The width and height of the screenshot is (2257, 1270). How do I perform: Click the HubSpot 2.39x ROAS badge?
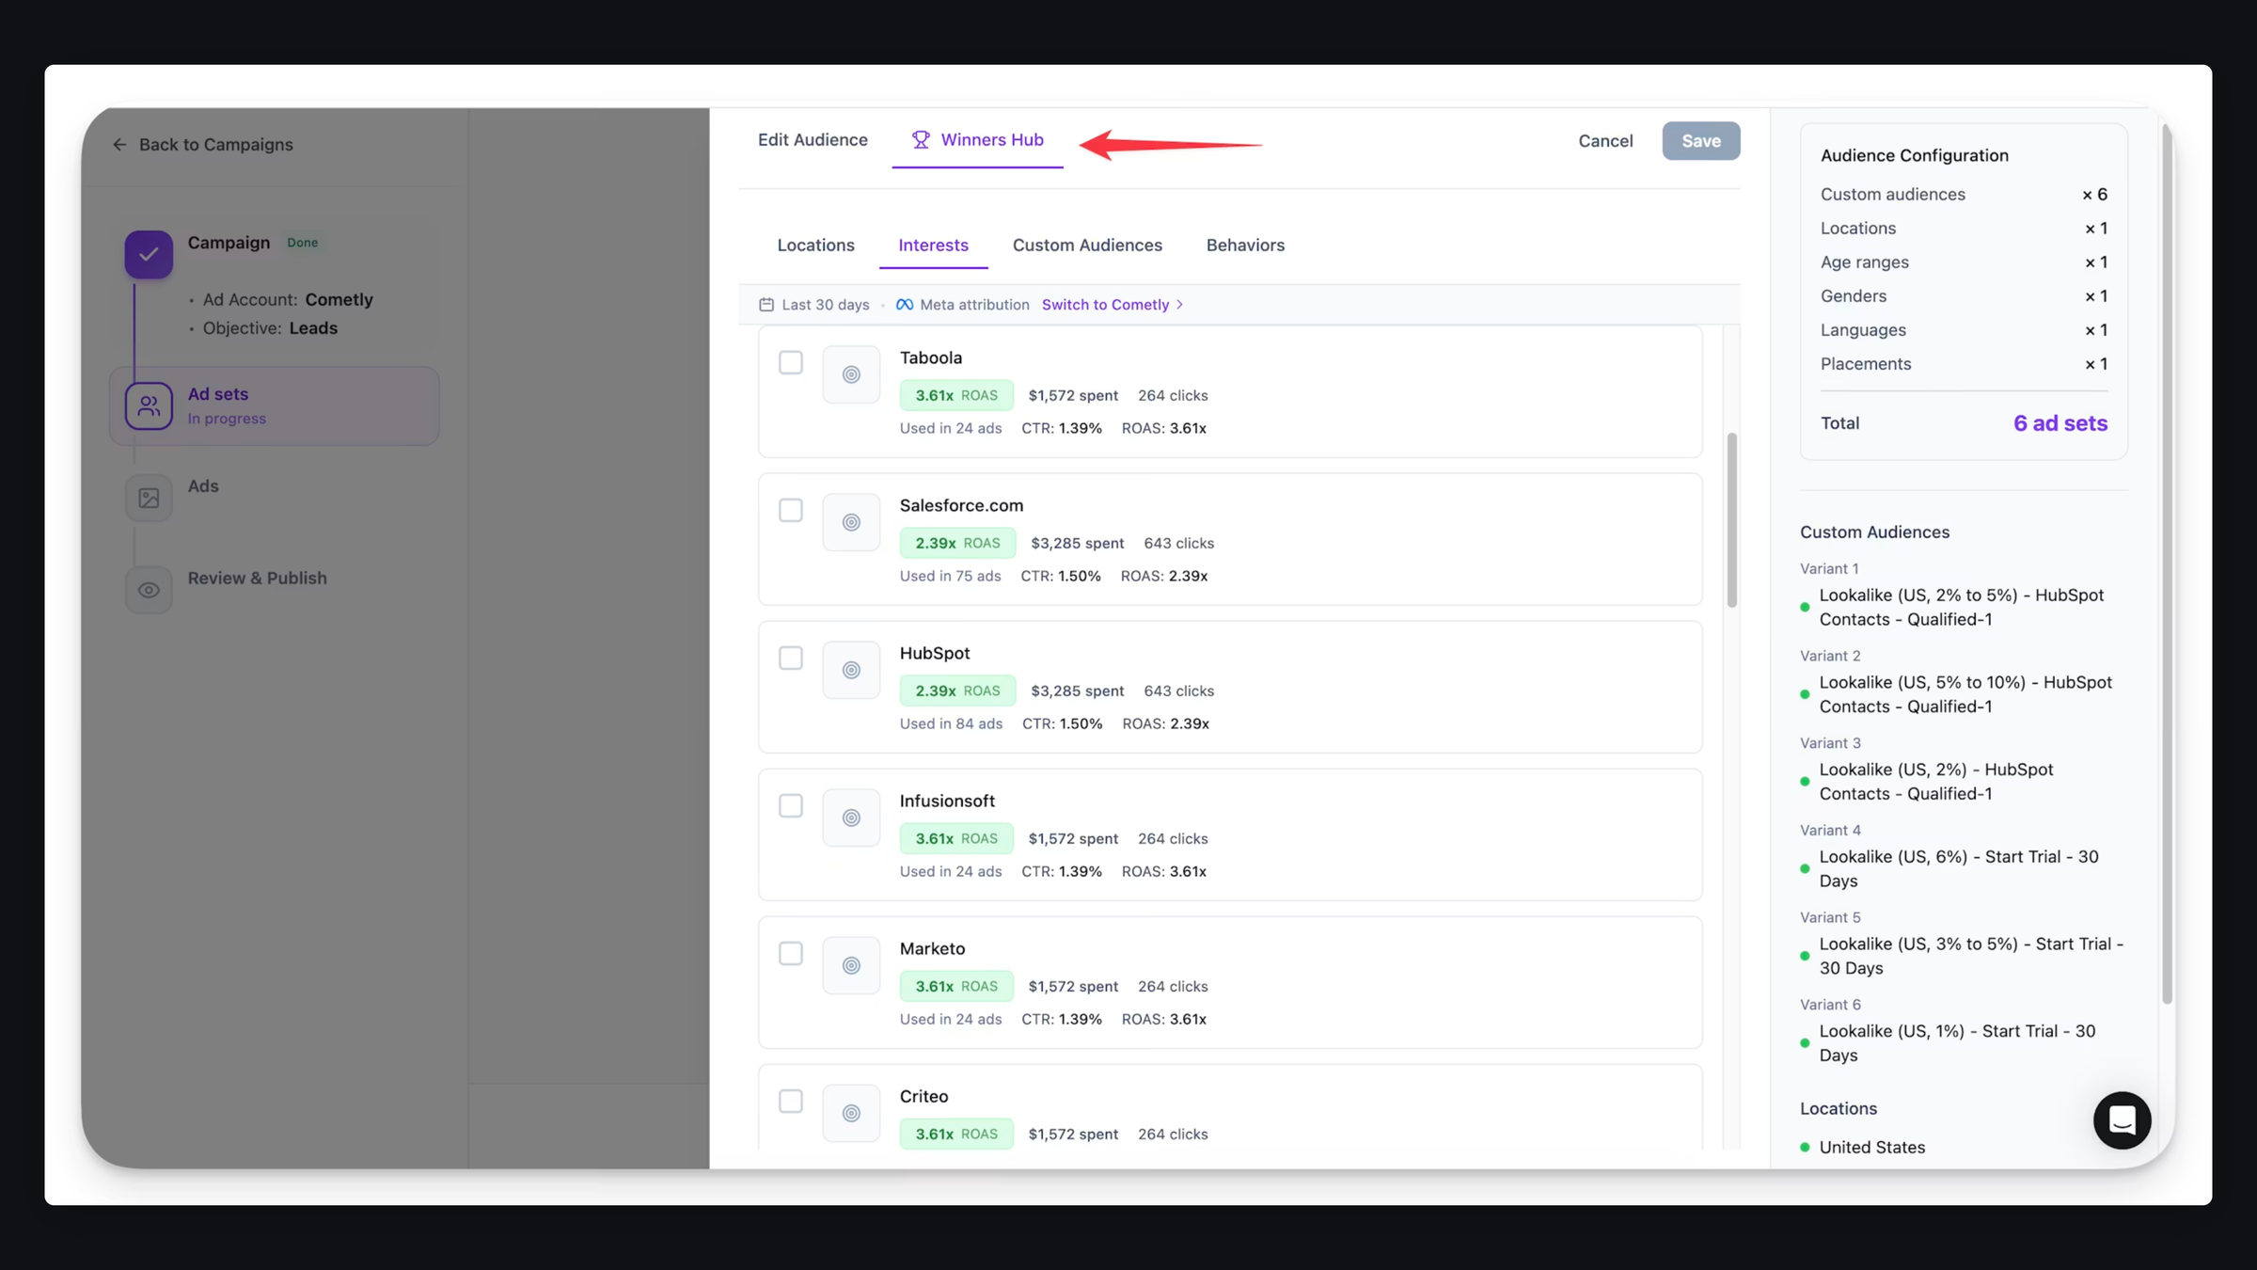957,691
